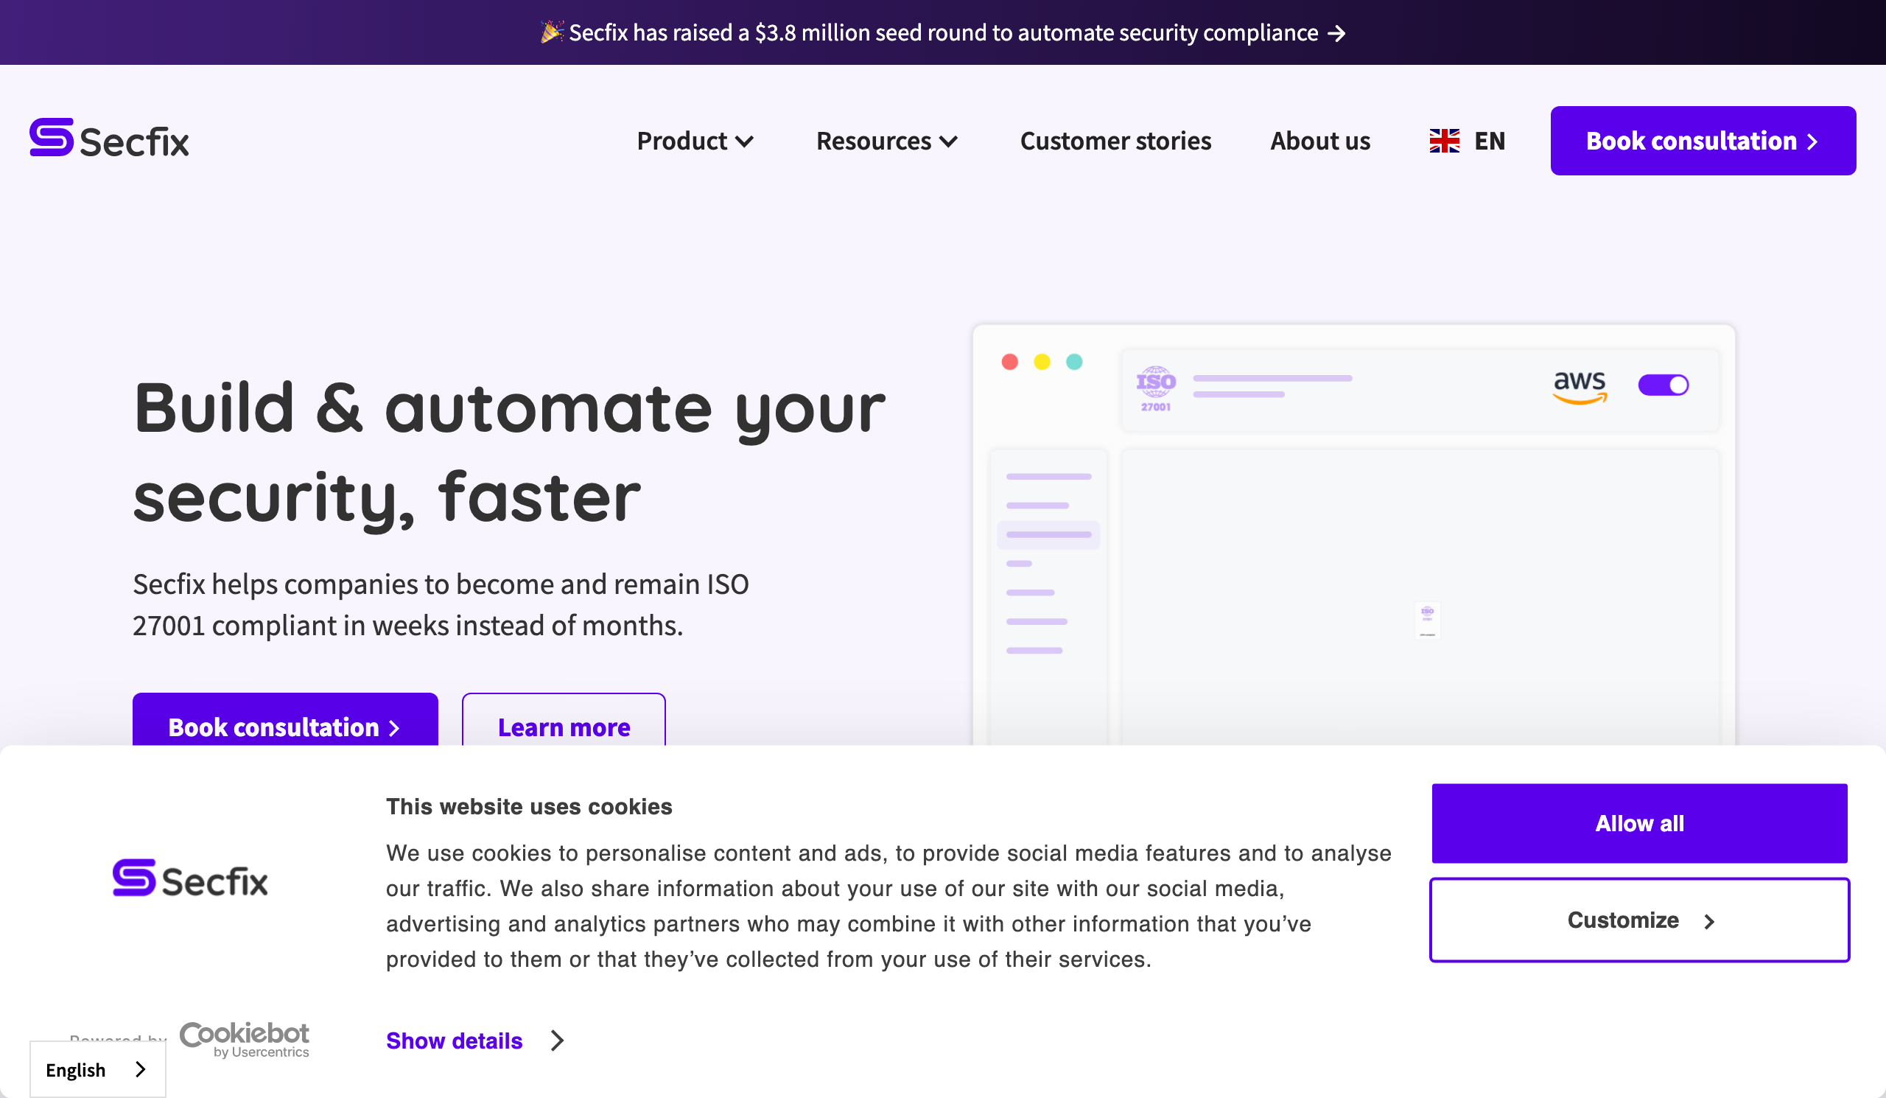The height and width of the screenshot is (1098, 1886).
Task: Click the red window dot in illustration
Action: 1009,363
